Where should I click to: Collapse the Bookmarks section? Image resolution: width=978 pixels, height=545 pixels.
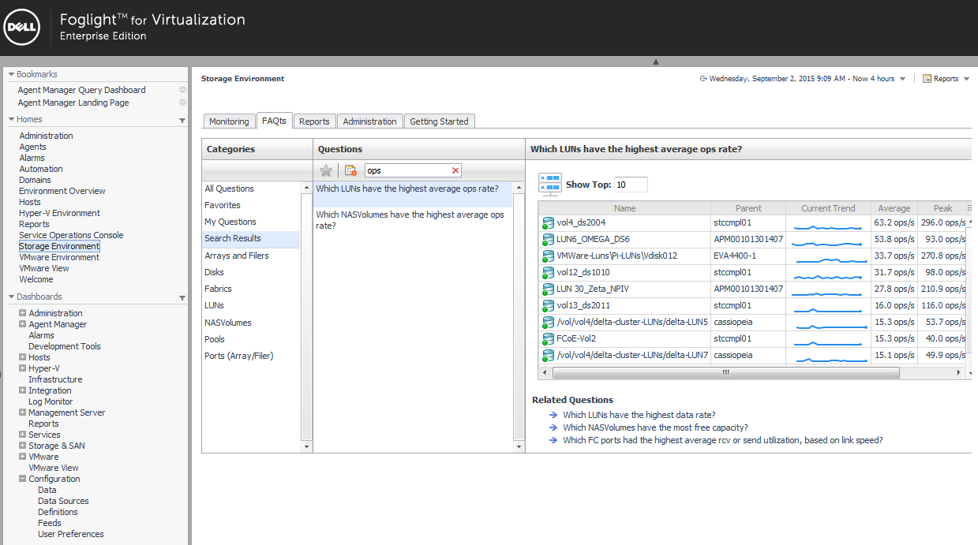pyautogui.click(x=11, y=74)
